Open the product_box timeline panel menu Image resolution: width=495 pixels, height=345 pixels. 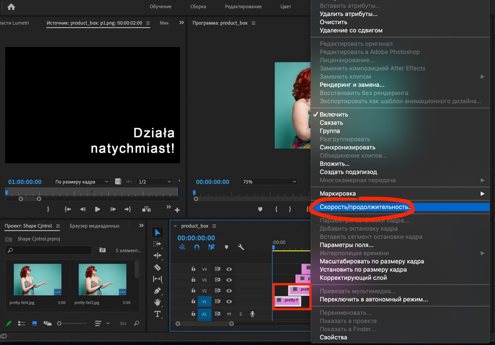[x=214, y=226]
